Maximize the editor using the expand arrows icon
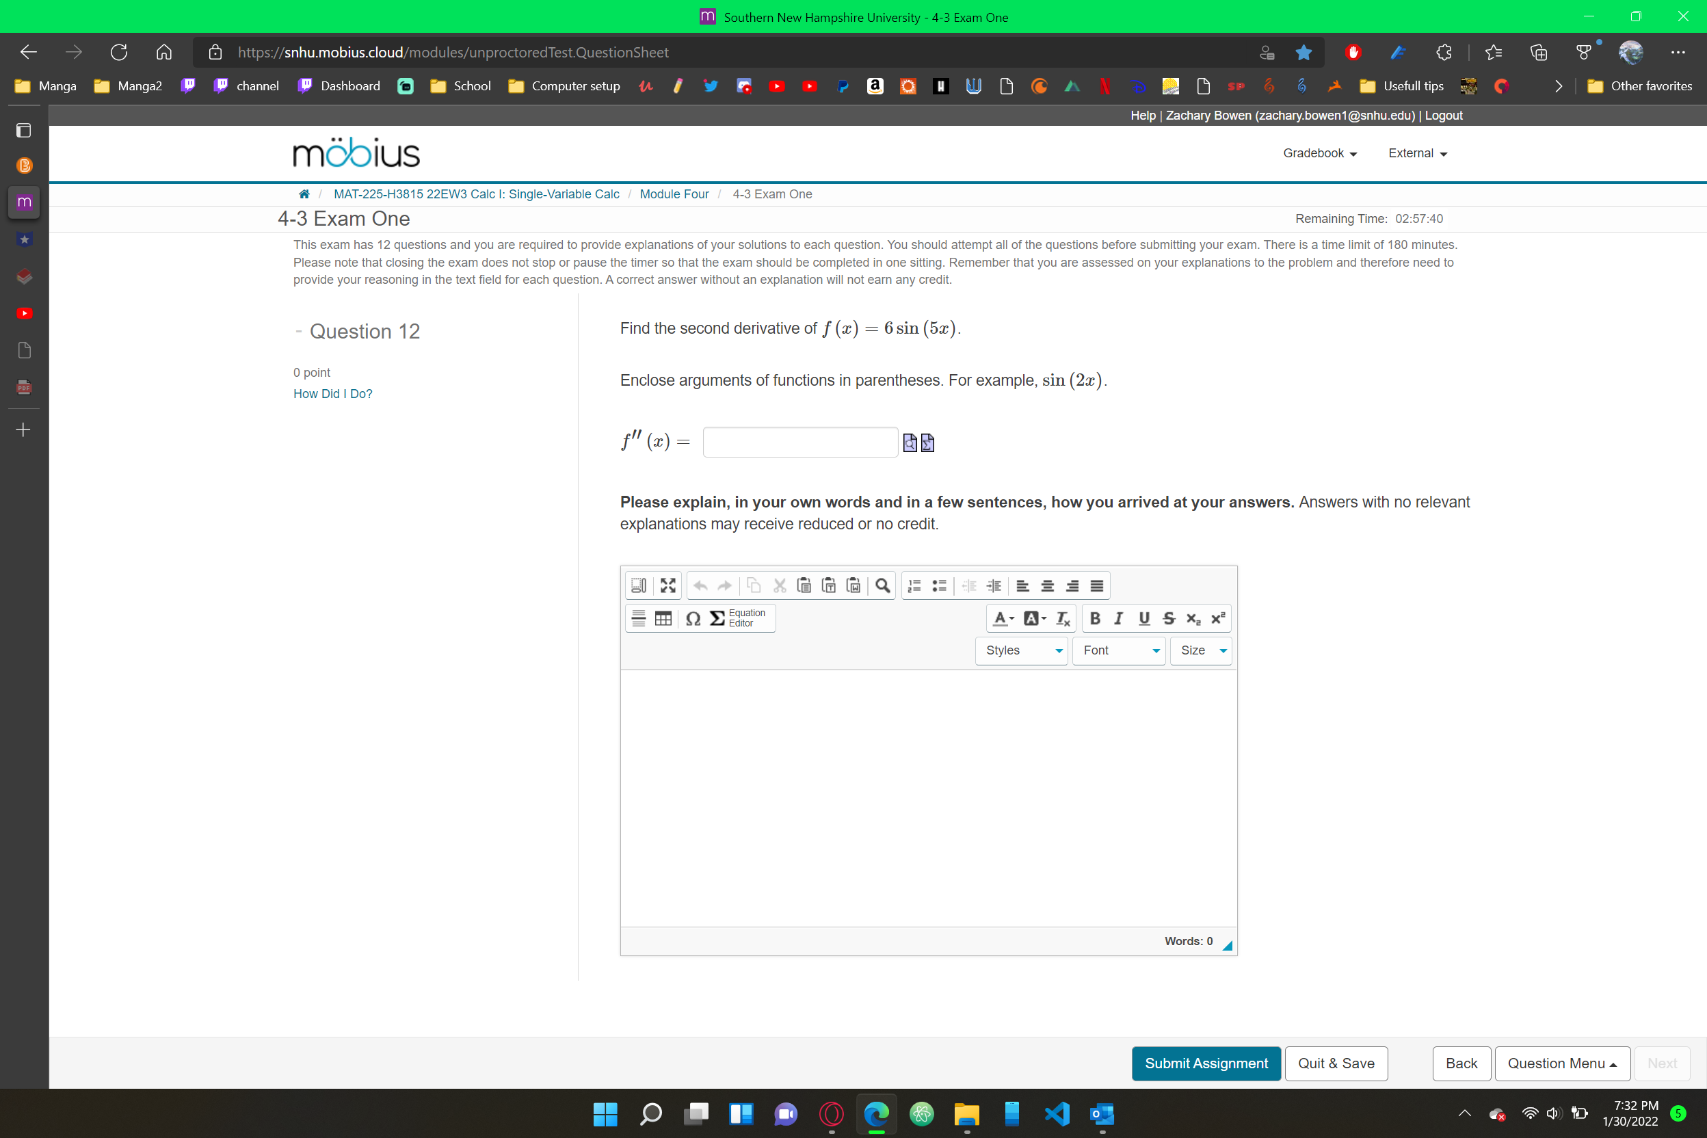 (x=667, y=585)
